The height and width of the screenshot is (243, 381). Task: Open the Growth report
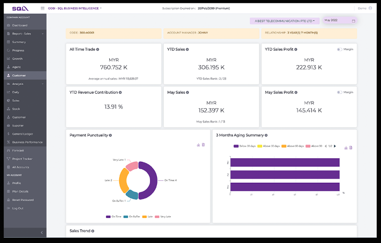tap(25, 59)
